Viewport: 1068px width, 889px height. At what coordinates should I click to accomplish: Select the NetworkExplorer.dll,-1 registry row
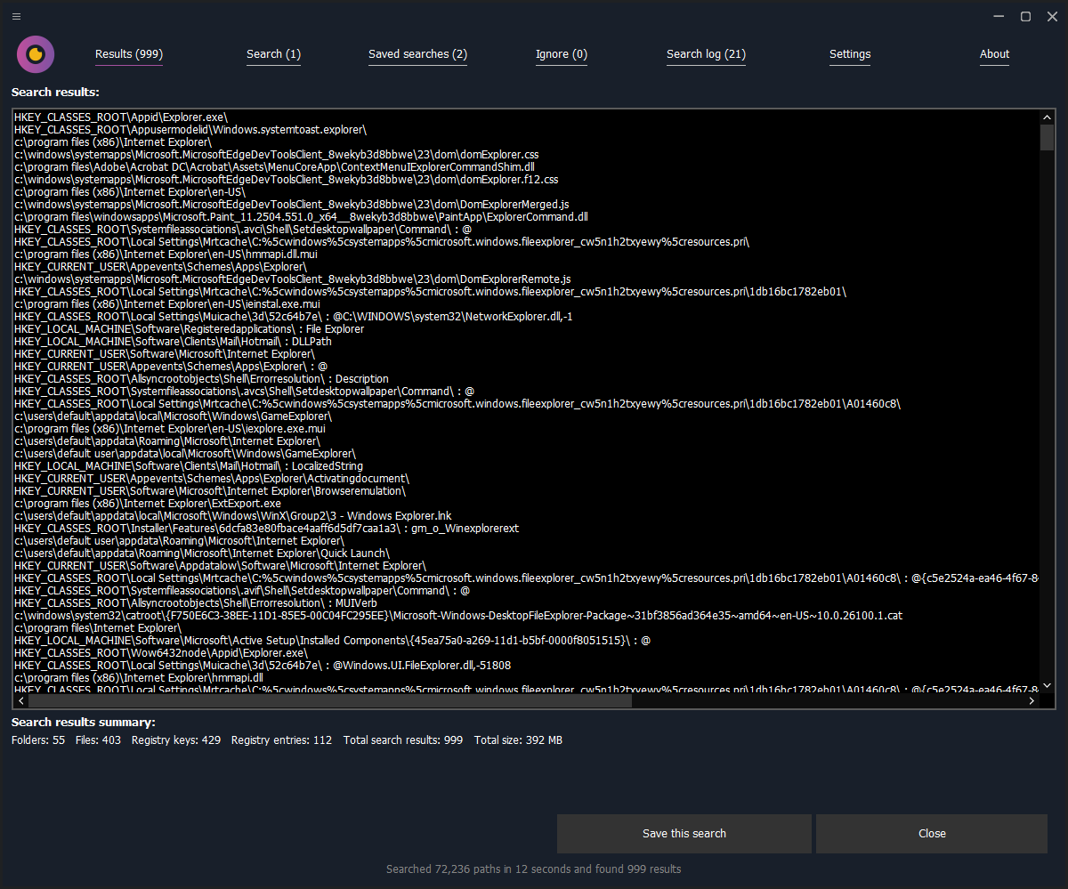tap(526, 317)
